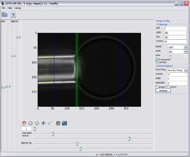This screenshot has width=190, height=157.
Task: Go back to the previous plot view
Action: (x=30, y=123)
